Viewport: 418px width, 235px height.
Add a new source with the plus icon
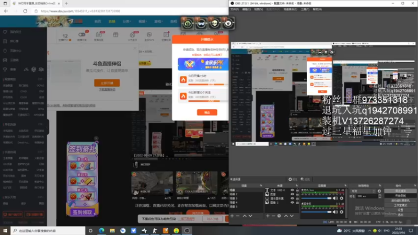(268, 216)
